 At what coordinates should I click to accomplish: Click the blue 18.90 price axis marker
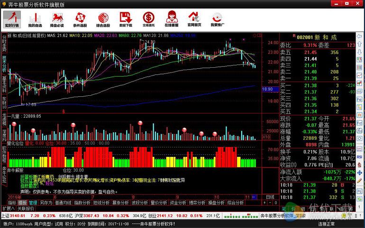(270, 89)
